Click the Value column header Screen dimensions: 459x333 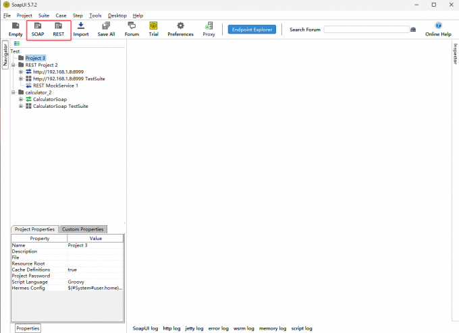click(95, 238)
